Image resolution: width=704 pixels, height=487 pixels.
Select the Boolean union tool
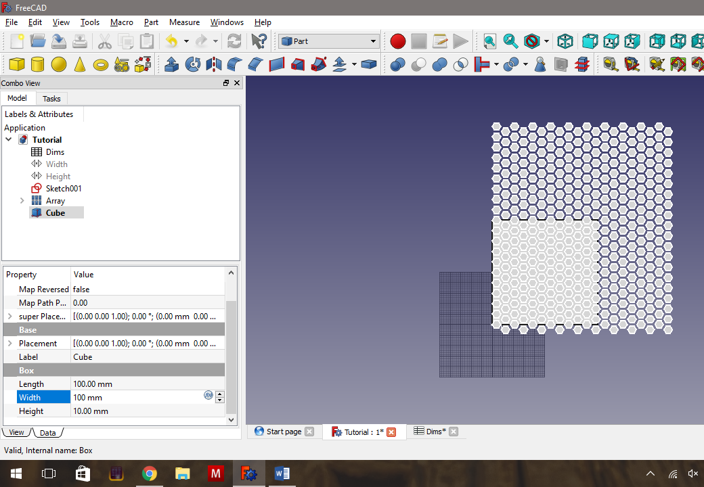point(439,64)
